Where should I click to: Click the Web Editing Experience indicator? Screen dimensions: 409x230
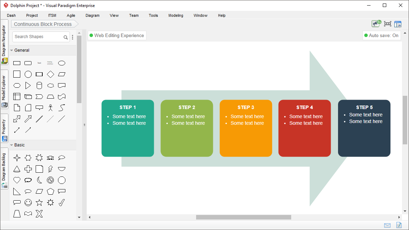pyautogui.click(x=117, y=35)
